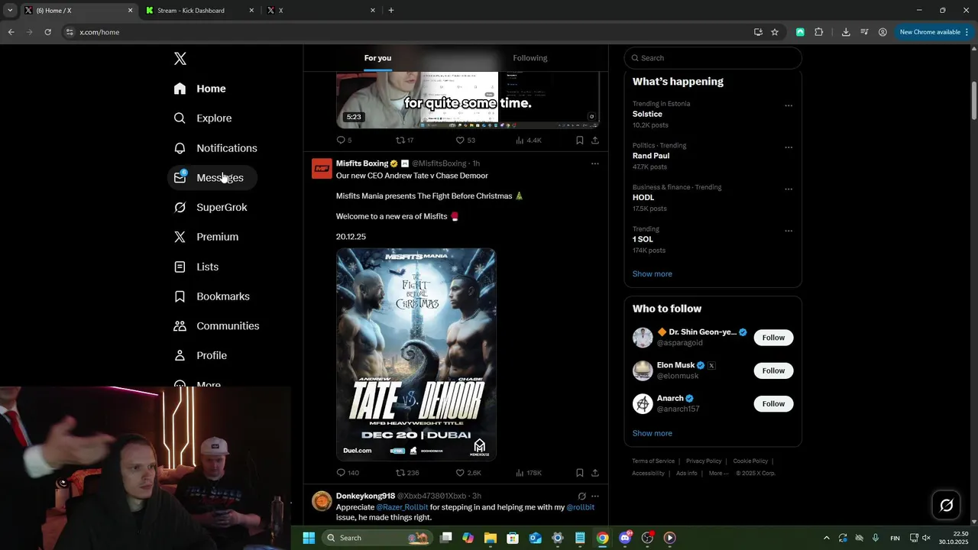Open Profile in the sidebar
978x550 pixels.
click(x=200, y=355)
